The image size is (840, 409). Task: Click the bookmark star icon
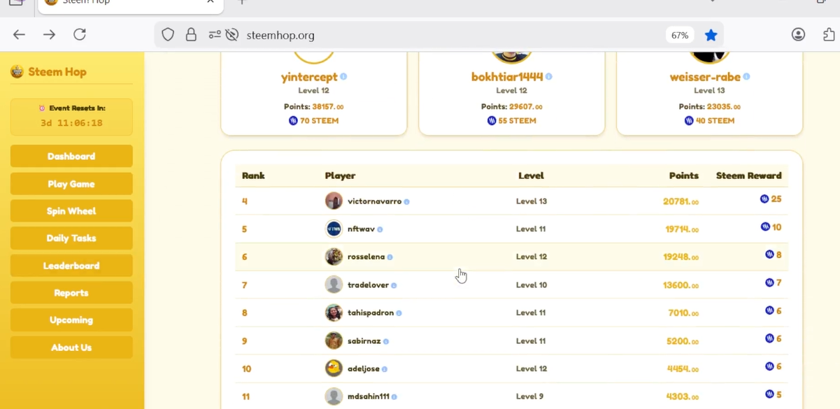tap(711, 35)
